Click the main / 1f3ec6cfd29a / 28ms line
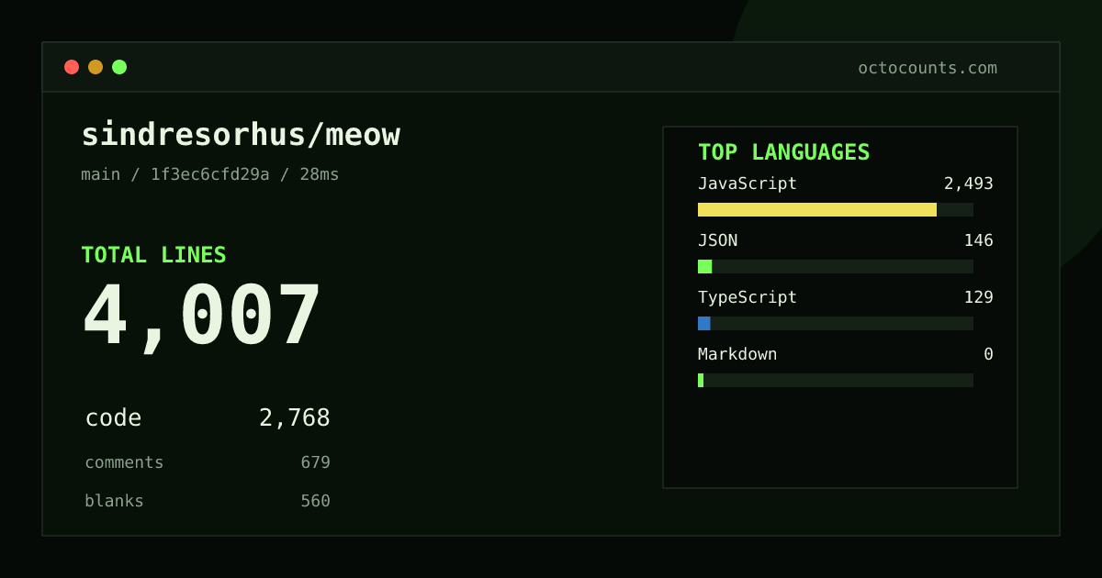Viewport: 1102px width, 578px height. (x=210, y=174)
